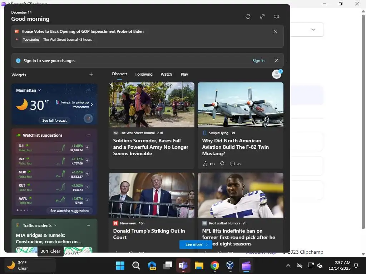Open Why Did North American Aviation article headline
This screenshot has width=366, height=274.
coord(235,147)
